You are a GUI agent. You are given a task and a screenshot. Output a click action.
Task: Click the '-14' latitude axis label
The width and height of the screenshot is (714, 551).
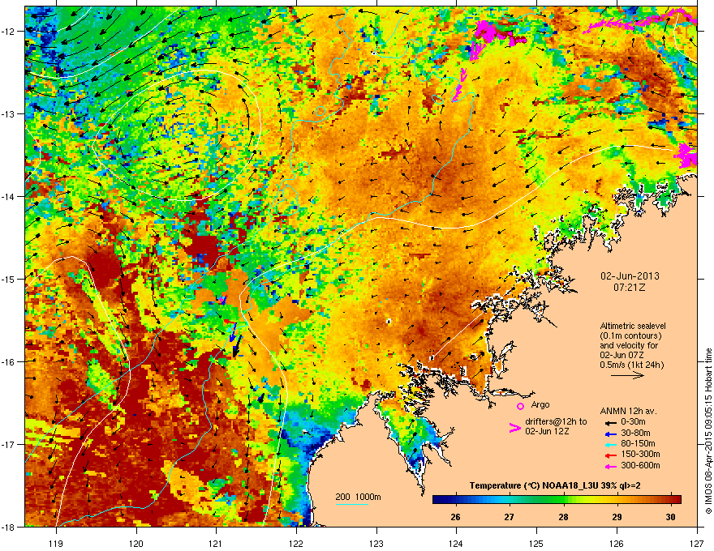tap(8, 196)
